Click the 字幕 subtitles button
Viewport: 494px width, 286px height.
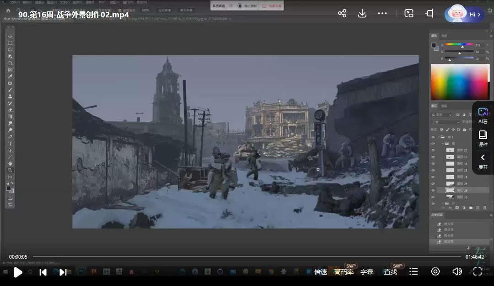click(367, 272)
